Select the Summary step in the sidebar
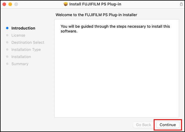This screenshot has height=132, width=185. pyautogui.click(x=20, y=64)
